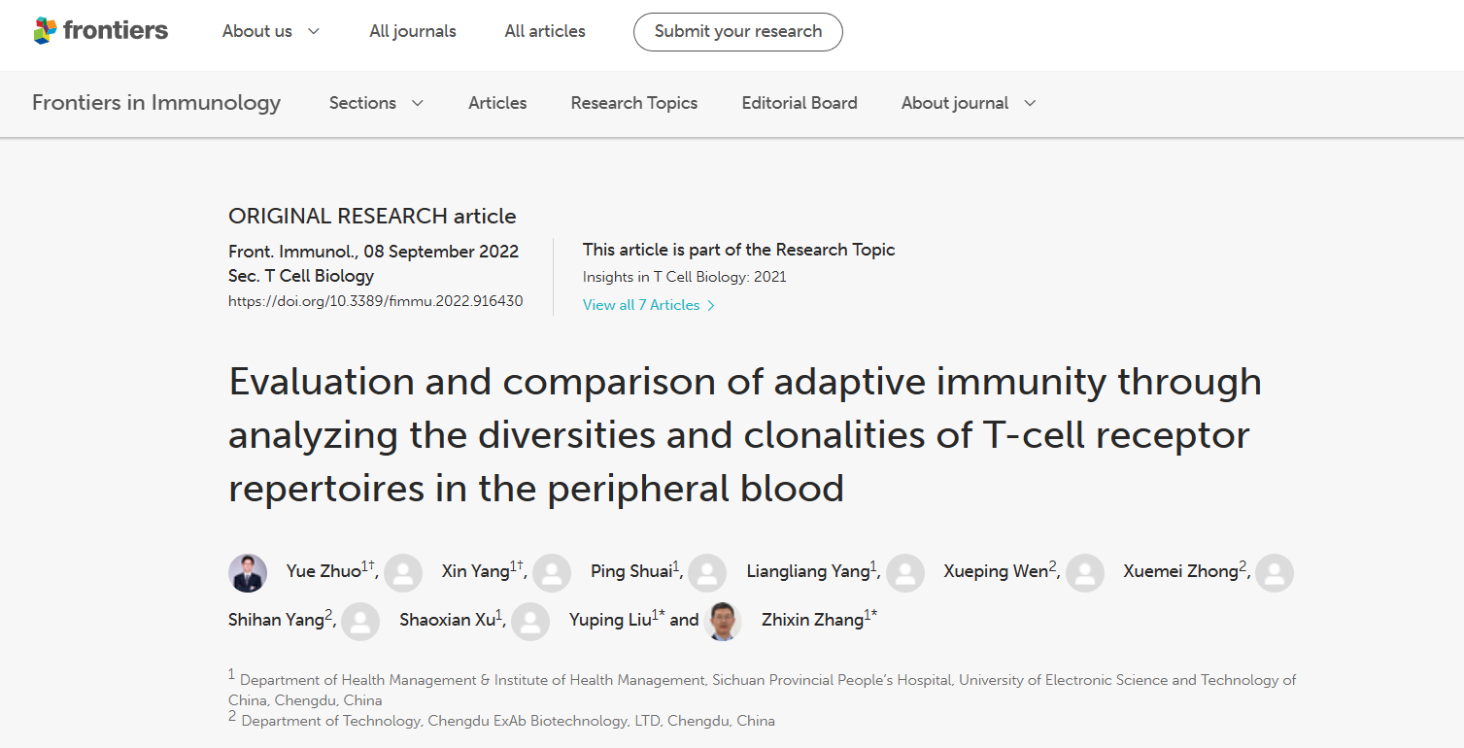1464x748 pixels.
Task: Open the Editorial Board page
Action: coord(800,103)
